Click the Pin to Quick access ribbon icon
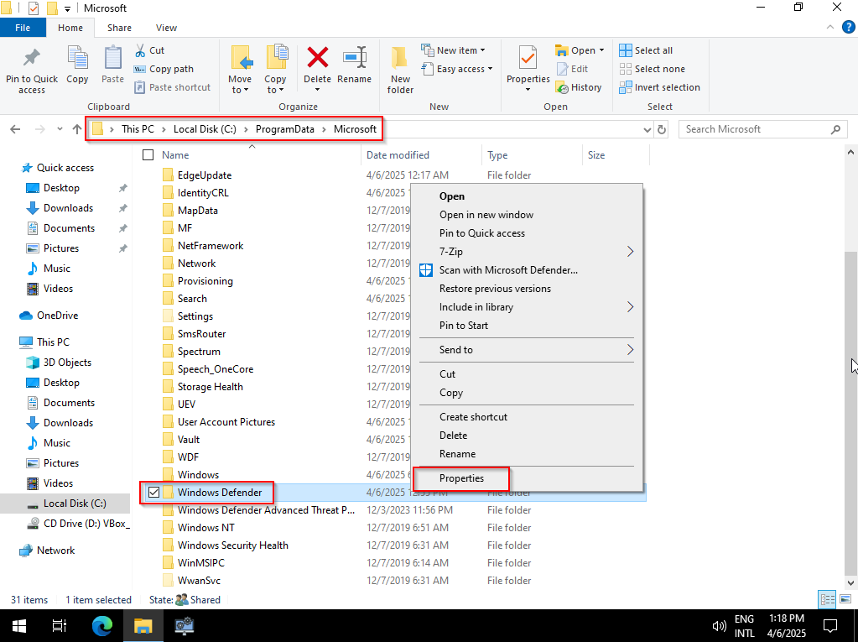The height and width of the screenshot is (642, 858). coord(31,57)
